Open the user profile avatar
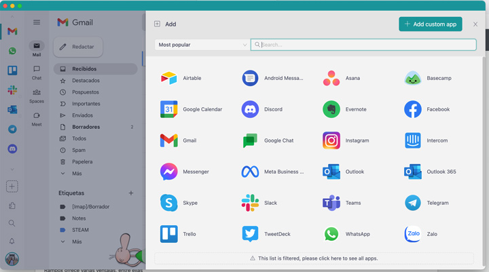489x272 pixels. tap(12, 259)
